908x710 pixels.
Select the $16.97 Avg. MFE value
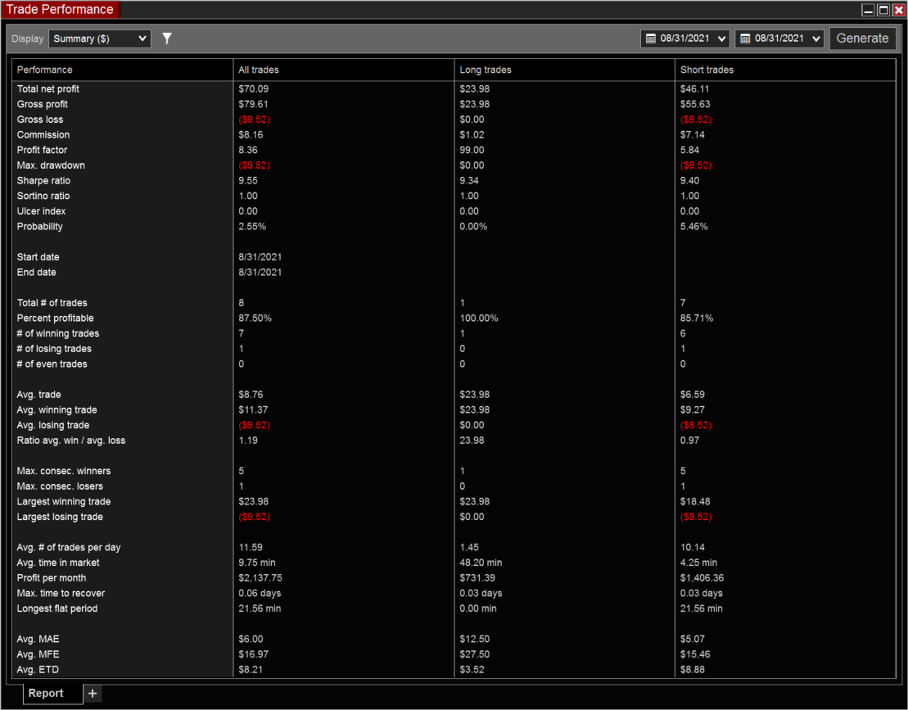pyautogui.click(x=253, y=654)
